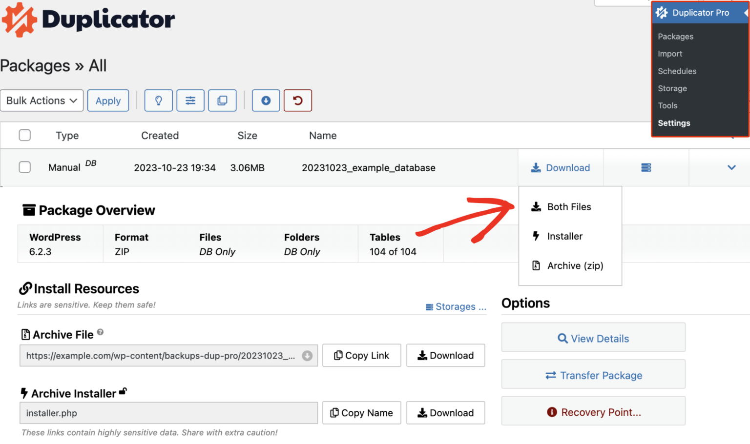Open the Bulk Actions dropdown
This screenshot has width=750, height=444.
coord(42,101)
